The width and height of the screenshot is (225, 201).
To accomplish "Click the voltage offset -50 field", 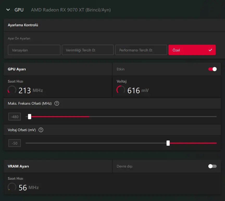I will [15, 143].
